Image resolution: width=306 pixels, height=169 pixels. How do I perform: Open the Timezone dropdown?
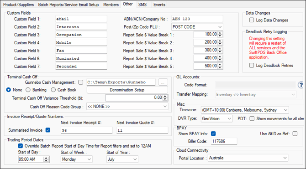click(x=286, y=110)
